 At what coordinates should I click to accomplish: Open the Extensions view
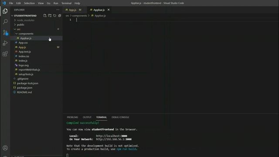[x=5, y=54]
